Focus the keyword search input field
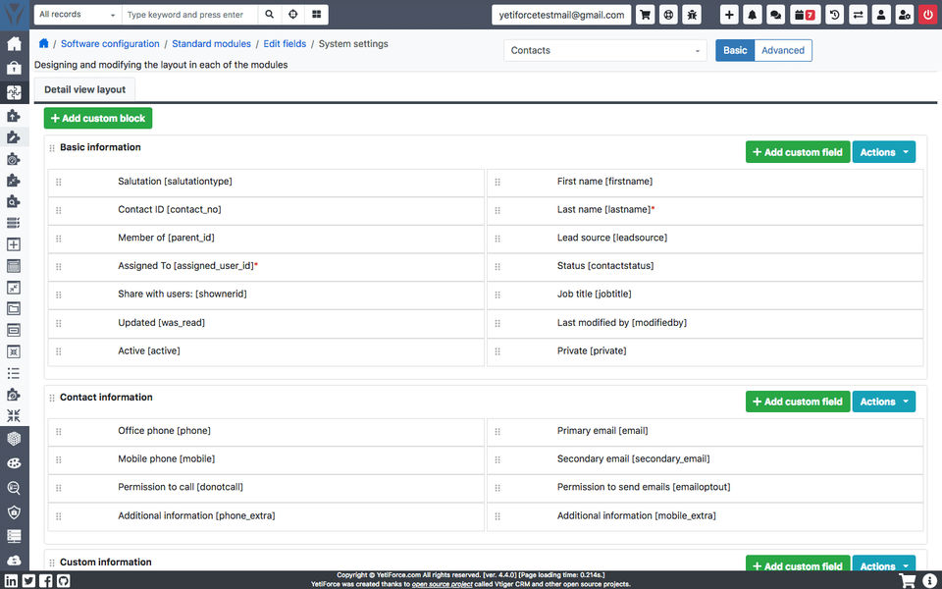 coord(189,15)
